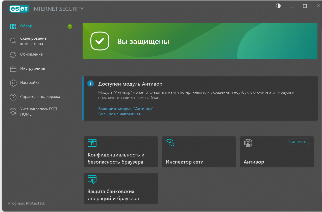This screenshot has height=212, width=322.
Task: Click the green notification badge next to Обзор
Action: (x=70, y=26)
